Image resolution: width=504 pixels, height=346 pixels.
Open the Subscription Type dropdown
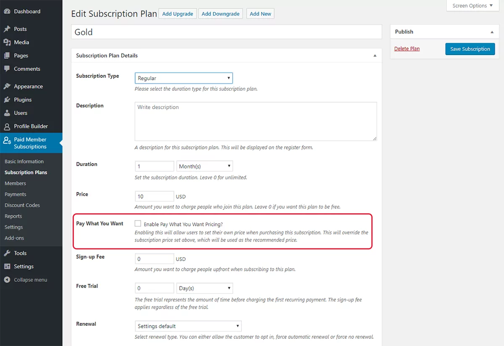tap(184, 78)
